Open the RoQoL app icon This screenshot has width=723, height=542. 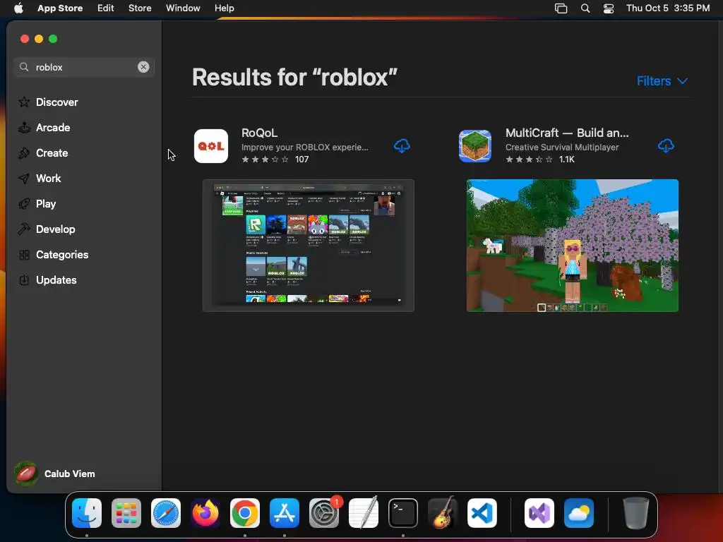pyautogui.click(x=211, y=146)
